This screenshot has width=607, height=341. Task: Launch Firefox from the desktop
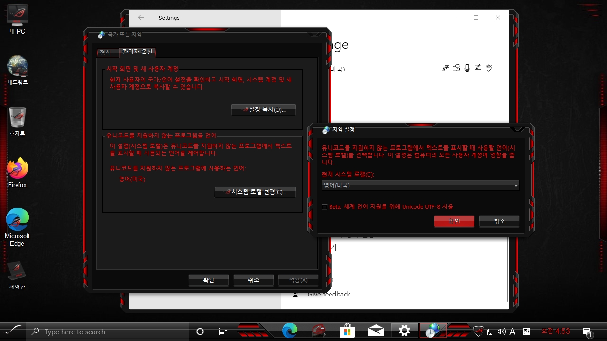[18, 173]
